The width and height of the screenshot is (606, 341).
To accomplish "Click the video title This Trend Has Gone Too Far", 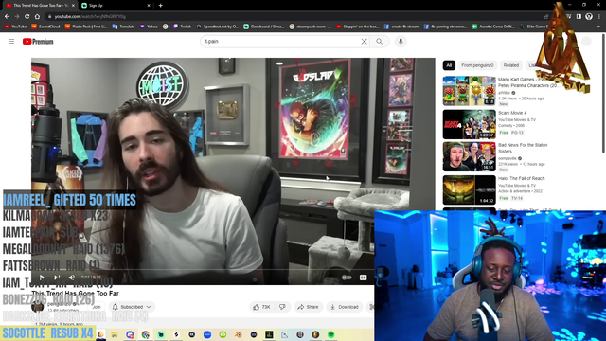I will [76, 294].
